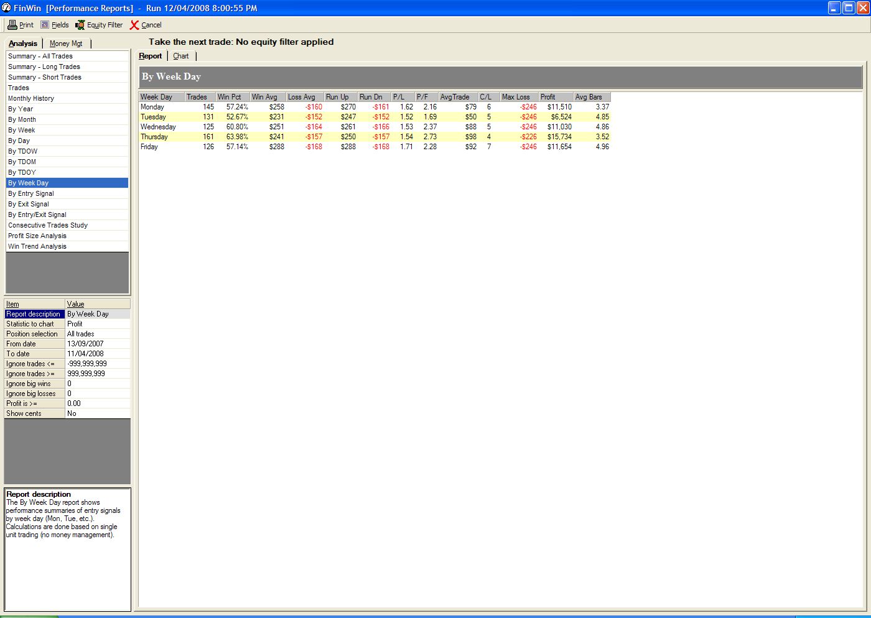Select the Friday row in the report
Image resolution: width=871 pixels, height=618 pixels.
[x=375, y=147]
